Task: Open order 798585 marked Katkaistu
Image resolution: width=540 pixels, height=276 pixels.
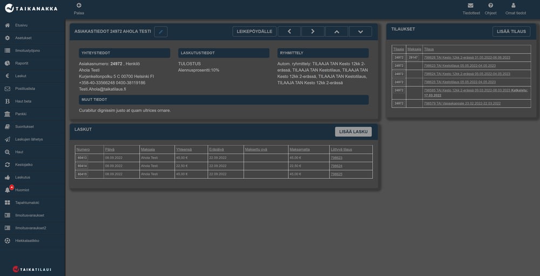Action: click(477, 93)
